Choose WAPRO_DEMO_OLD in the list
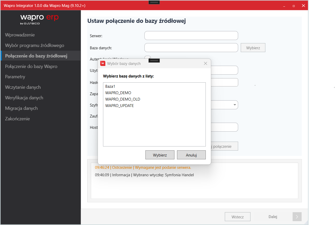Image resolution: width=335 pixels, height=225 pixels. pyautogui.click(x=123, y=99)
